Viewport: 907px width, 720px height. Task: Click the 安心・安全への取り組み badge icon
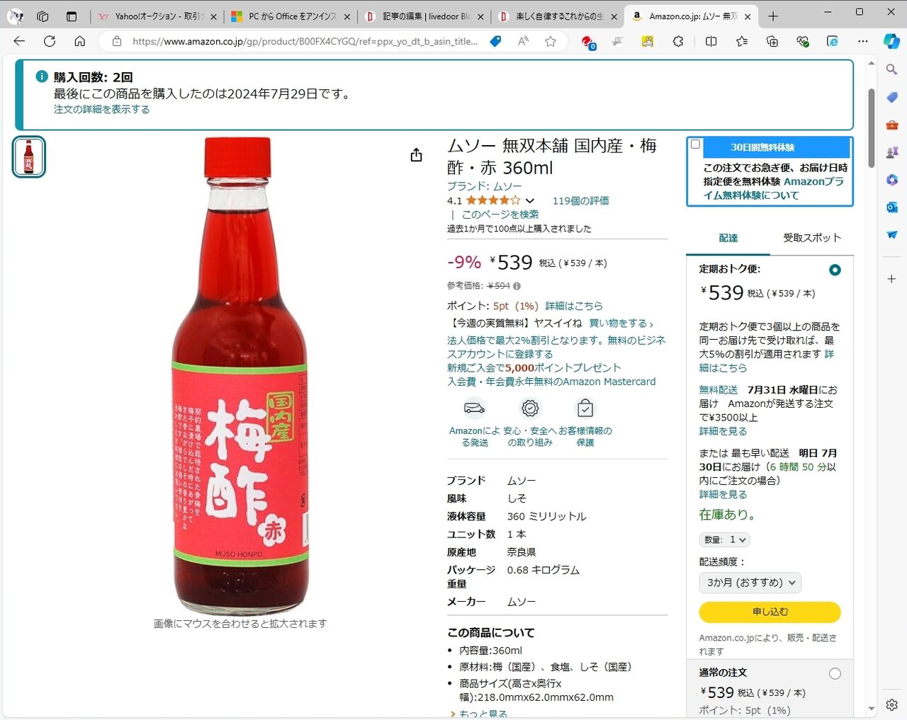[x=530, y=408]
